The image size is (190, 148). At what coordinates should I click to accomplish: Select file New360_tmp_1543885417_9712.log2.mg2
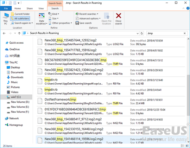[x=111, y=121]
